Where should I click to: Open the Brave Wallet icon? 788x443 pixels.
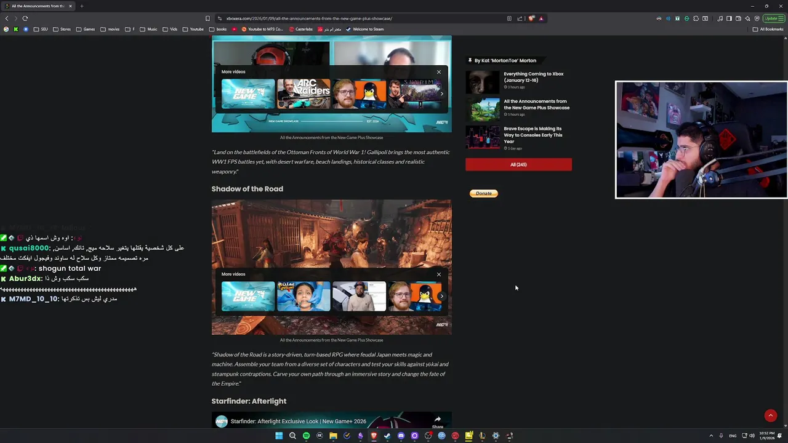point(739,18)
